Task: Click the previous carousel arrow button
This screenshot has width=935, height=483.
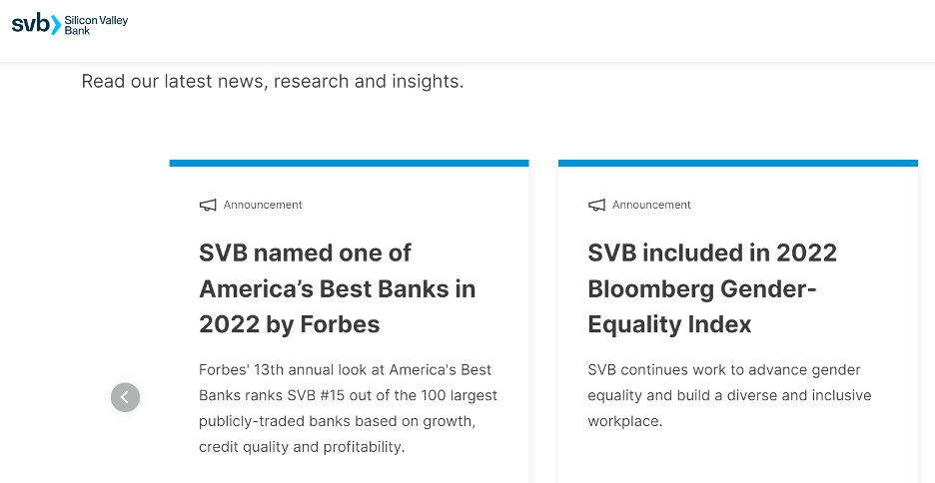Action: 125,397
